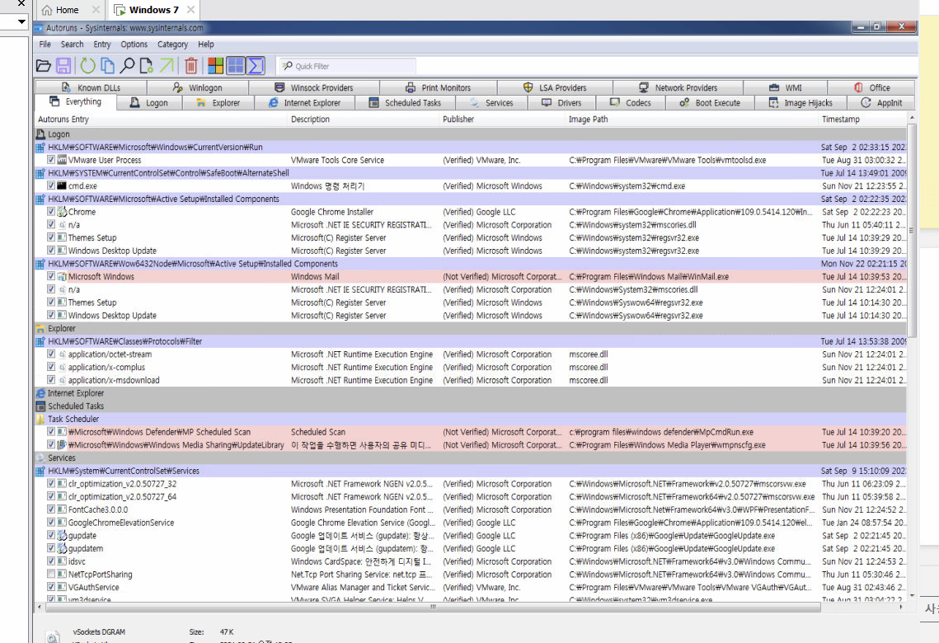Viewport: 939px width, 643px height.
Task: Click the Copy pages toolbar icon
Action: coord(108,66)
